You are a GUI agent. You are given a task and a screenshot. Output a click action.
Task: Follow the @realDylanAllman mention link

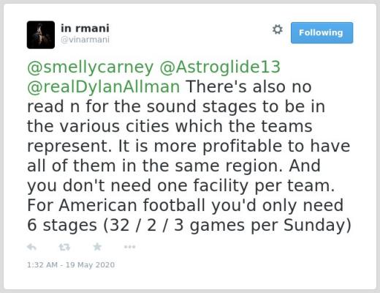104,87
